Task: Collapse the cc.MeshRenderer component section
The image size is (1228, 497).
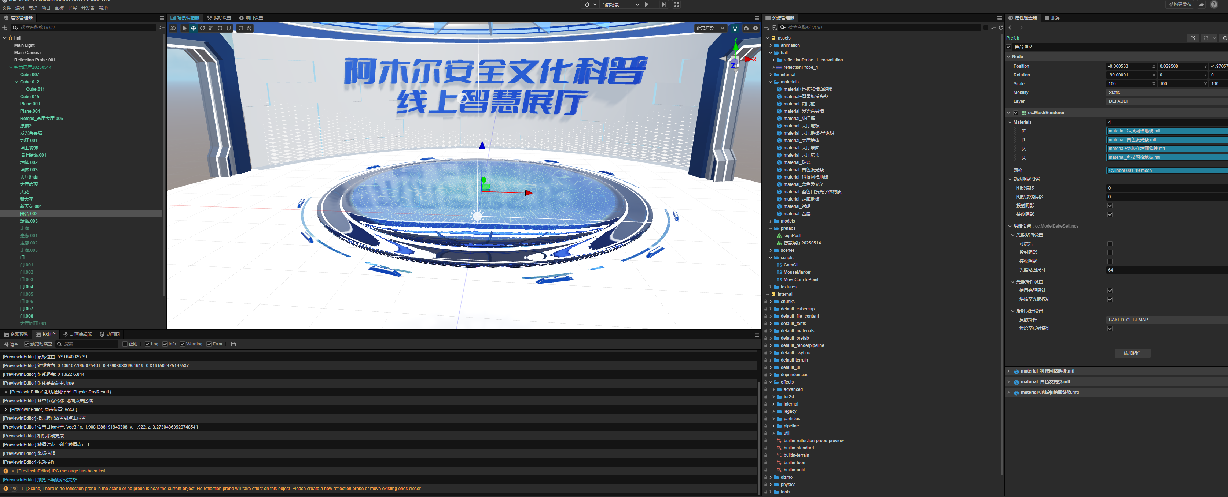Action: [1008, 113]
